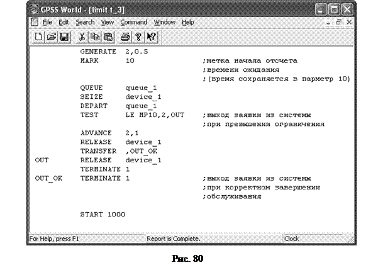The image size is (383, 275).
Task: Restore the inner document window
Action: 338,22
